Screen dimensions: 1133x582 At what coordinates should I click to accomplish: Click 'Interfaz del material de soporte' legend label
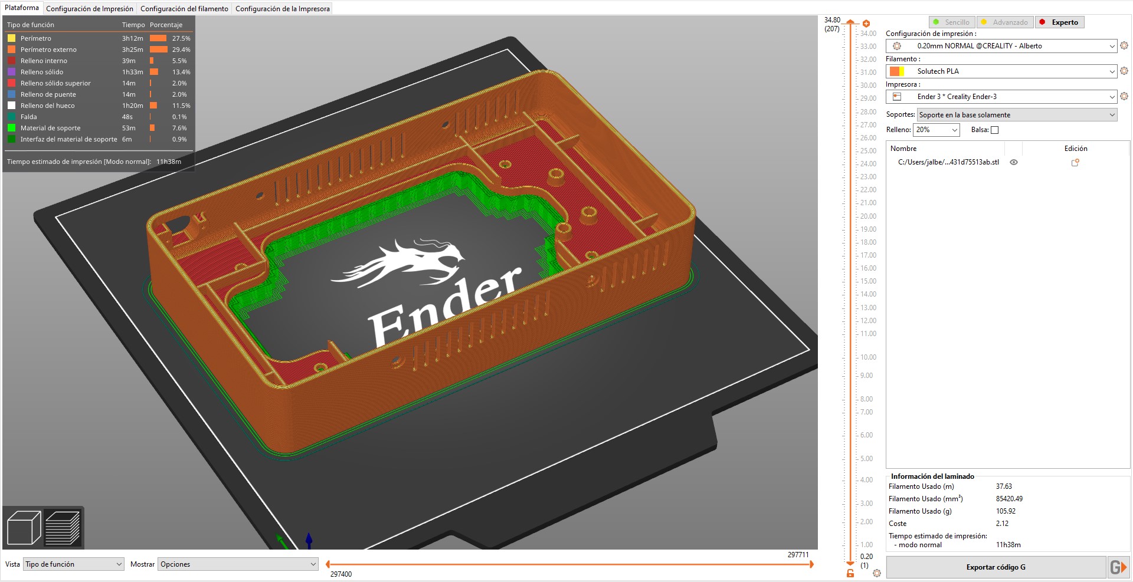coord(69,139)
